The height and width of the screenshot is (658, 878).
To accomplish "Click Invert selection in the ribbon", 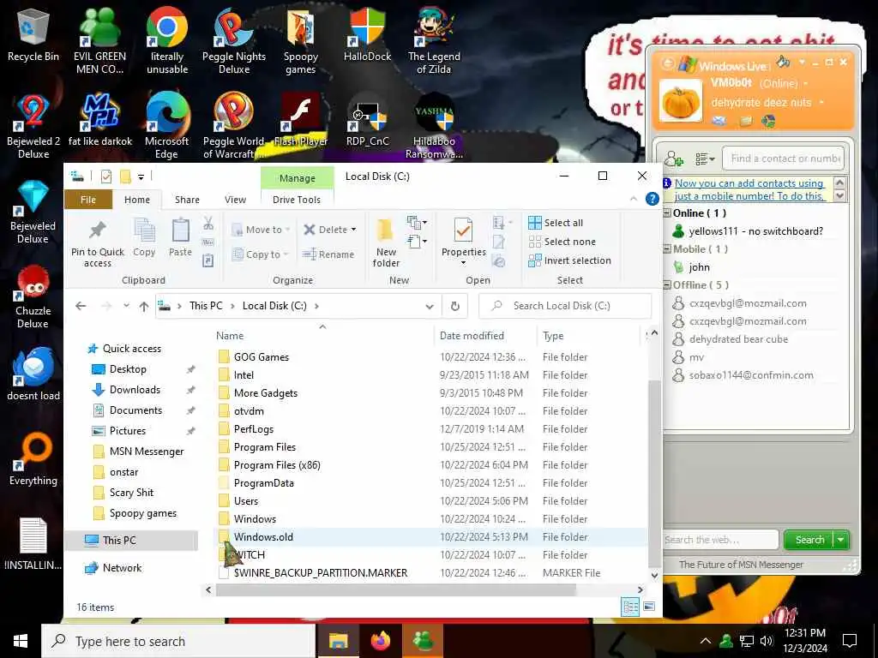I will click(x=569, y=260).
